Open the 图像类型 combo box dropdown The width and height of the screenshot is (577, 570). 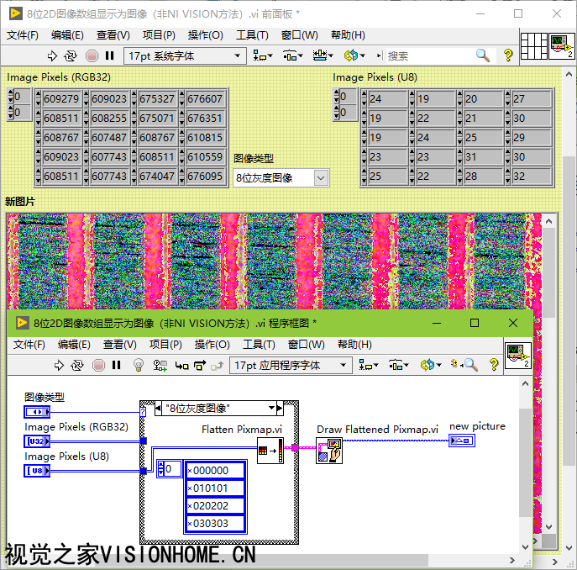(x=320, y=177)
